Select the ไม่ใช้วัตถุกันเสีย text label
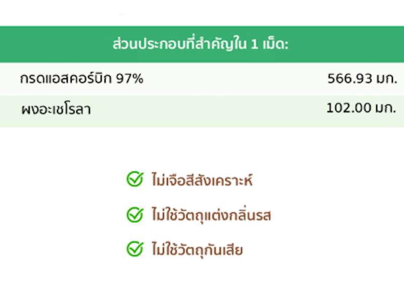Screen dimensions: 404x281 197,250
